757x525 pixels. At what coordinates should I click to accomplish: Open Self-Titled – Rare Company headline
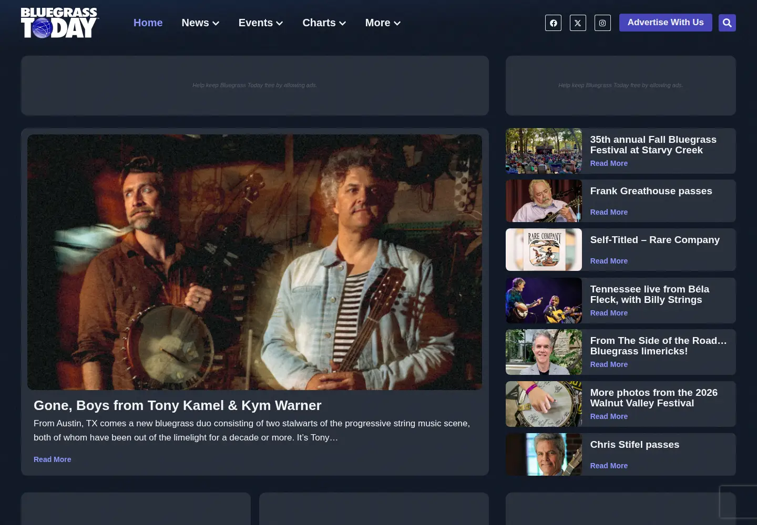click(654, 240)
